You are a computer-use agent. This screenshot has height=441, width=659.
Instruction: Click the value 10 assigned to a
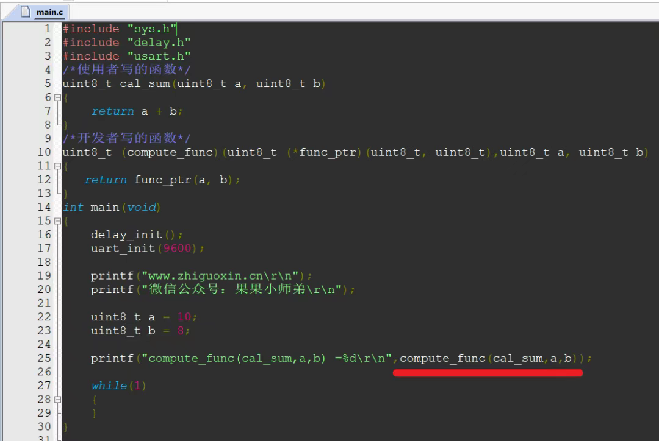coord(184,317)
